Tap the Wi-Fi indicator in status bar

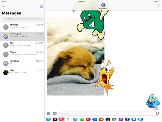click(x=5, y=1)
